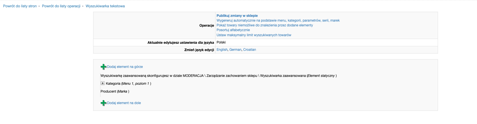Open Ustaw maksymalny limit wyszukiwanych towarów
Viewport: 477px width, 124px height.
254,35
